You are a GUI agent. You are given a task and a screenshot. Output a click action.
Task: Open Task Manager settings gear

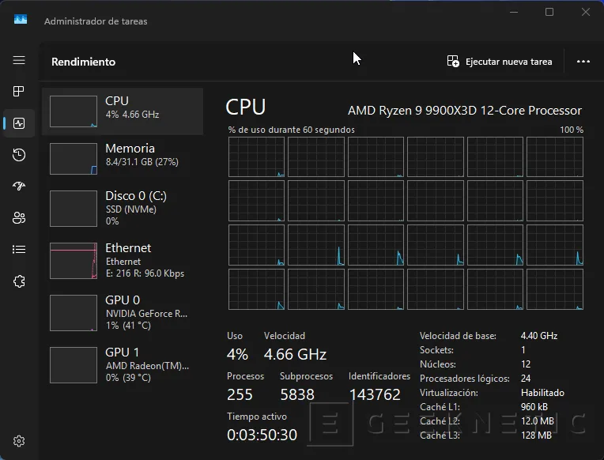coord(19,441)
